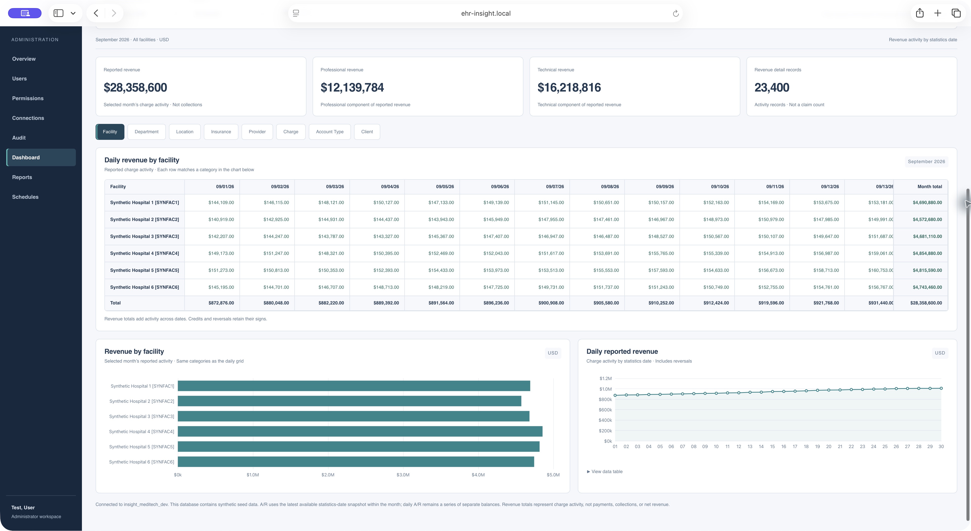The width and height of the screenshot is (971, 531).
Task: Switch to the Department tab
Action: [146, 131]
